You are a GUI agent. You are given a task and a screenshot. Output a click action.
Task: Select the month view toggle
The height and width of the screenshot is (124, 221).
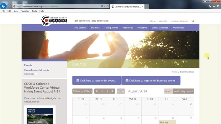coord(168,91)
